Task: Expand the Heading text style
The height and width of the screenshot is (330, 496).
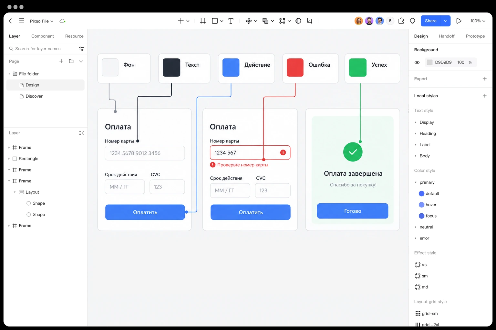Action: [416, 133]
